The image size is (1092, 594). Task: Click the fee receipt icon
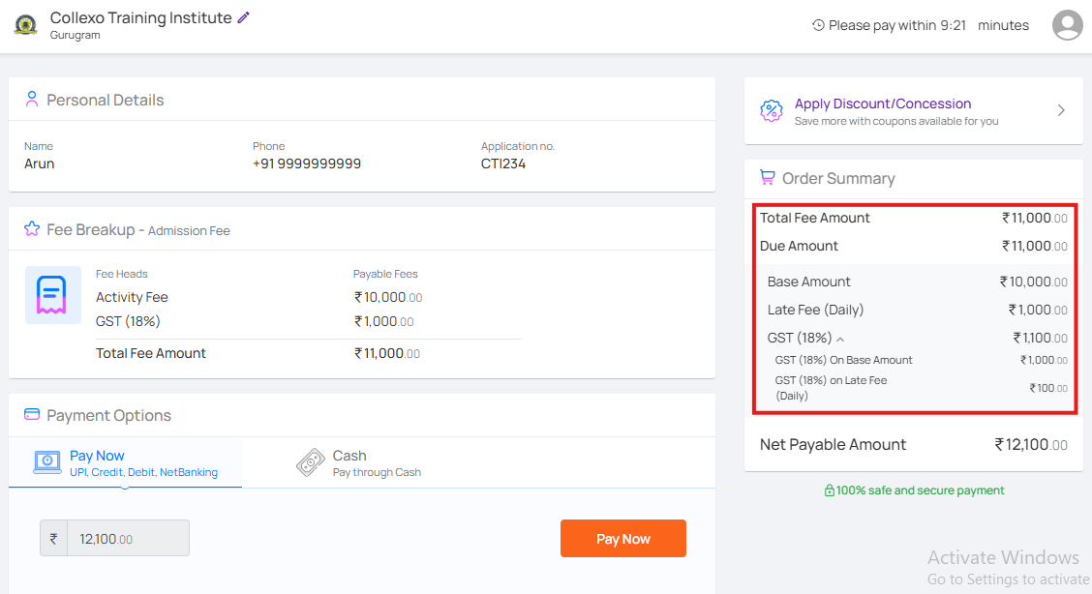pos(52,295)
